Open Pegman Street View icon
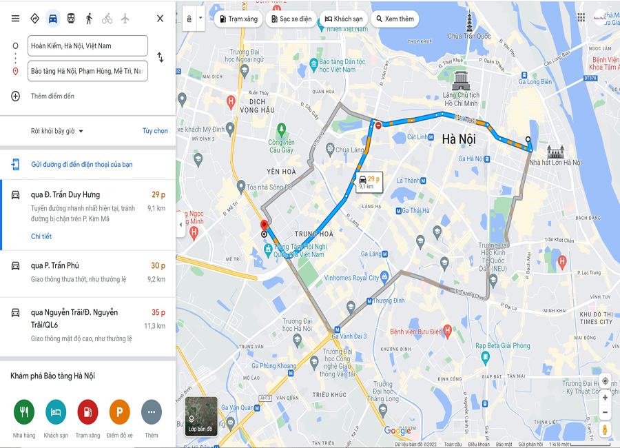The height and width of the screenshot is (448, 620). (605, 429)
